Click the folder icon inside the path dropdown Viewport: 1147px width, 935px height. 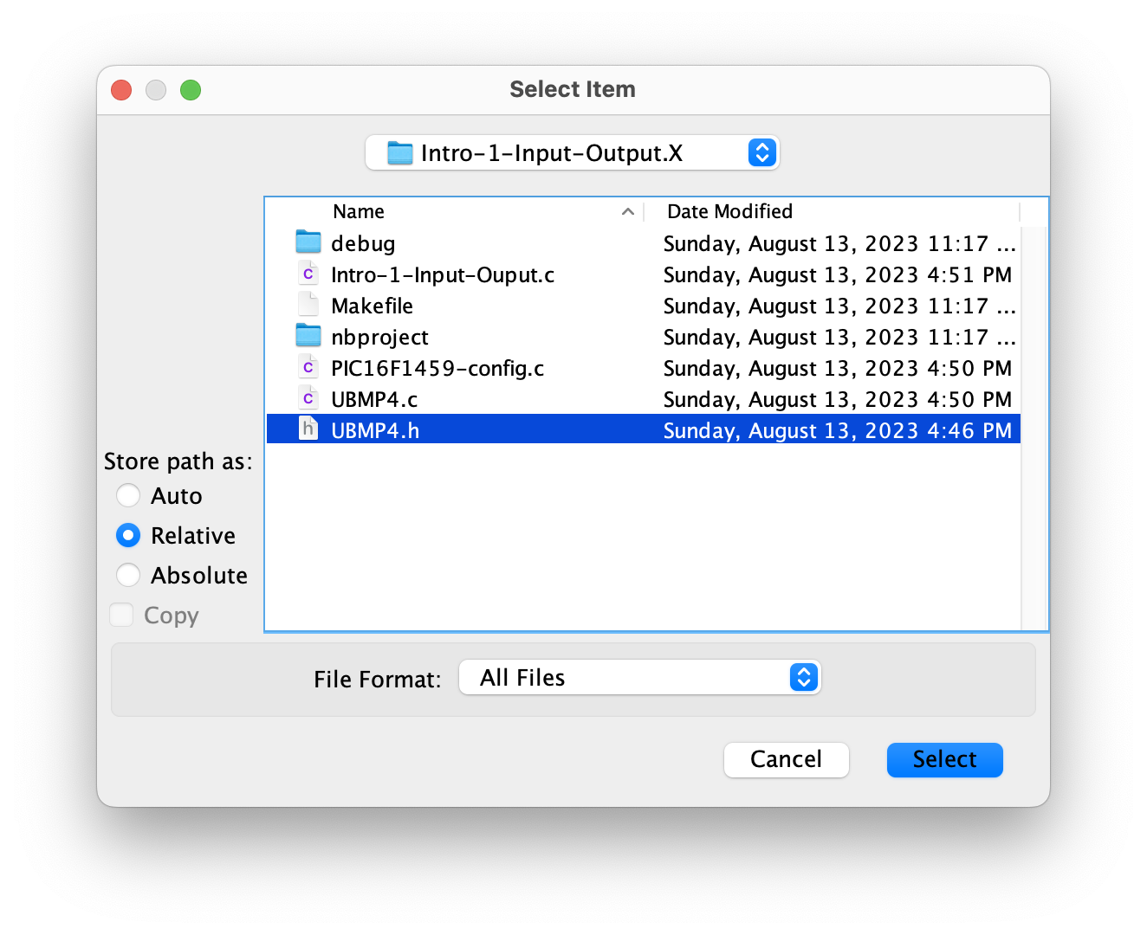click(x=399, y=152)
